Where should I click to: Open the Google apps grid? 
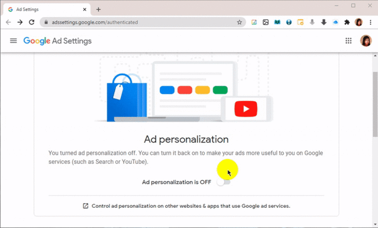coord(348,40)
